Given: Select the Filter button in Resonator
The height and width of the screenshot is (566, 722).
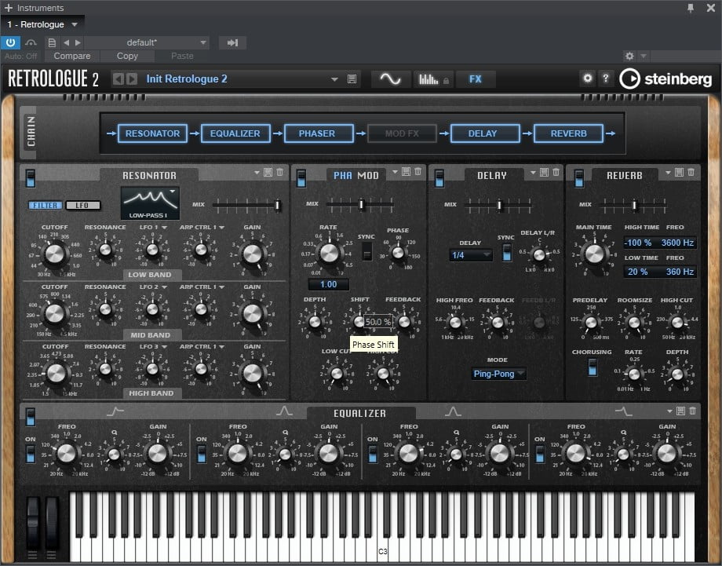Looking at the screenshot, I should pyautogui.click(x=46, y=206).
